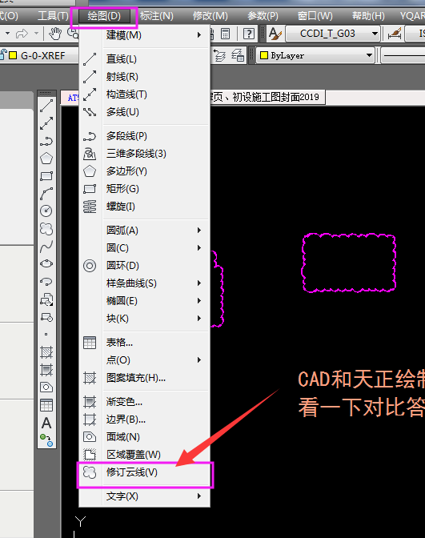Image resolution: width=425 pixels, height=538 pixels.
Task: Expand the 点(O) submenu arrow
Action: pyautogui.click(x=199, y=360)
